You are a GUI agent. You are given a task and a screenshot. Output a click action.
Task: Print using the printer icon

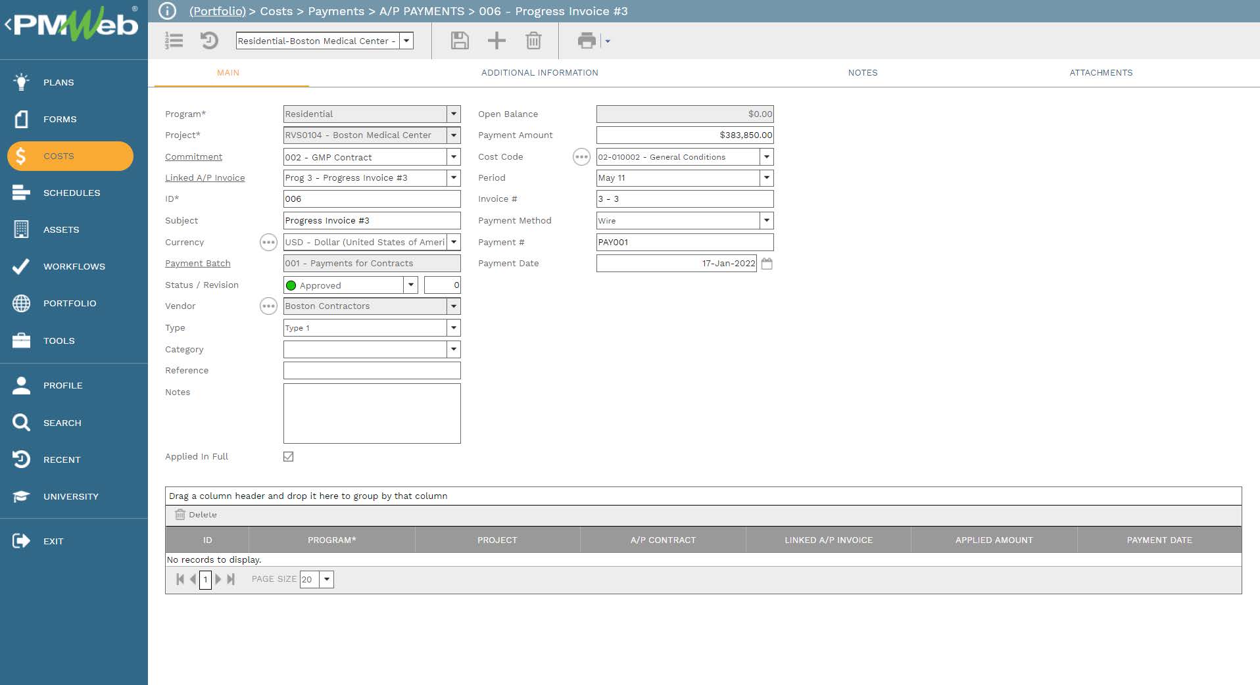coord(587,41)
